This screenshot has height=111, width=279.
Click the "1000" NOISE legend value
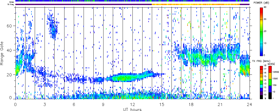tap(275, 79)
